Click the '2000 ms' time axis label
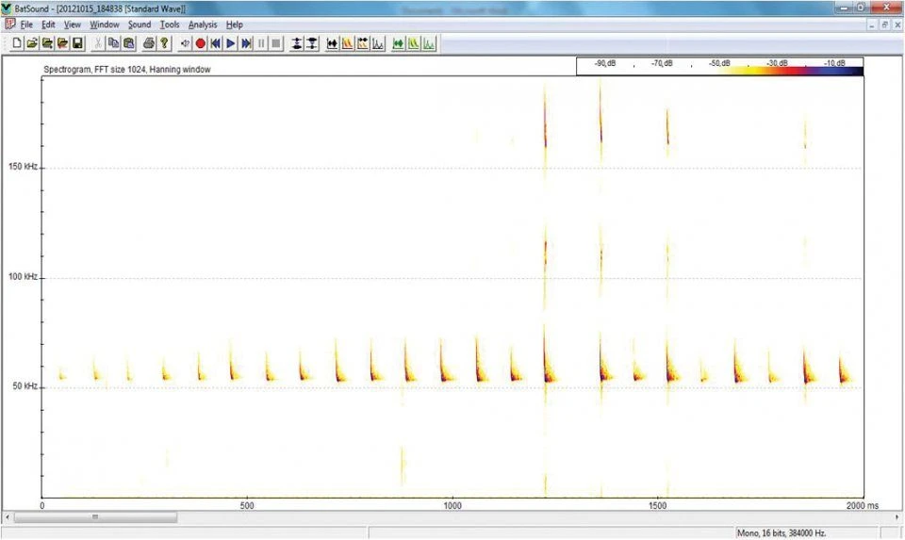 863,505
